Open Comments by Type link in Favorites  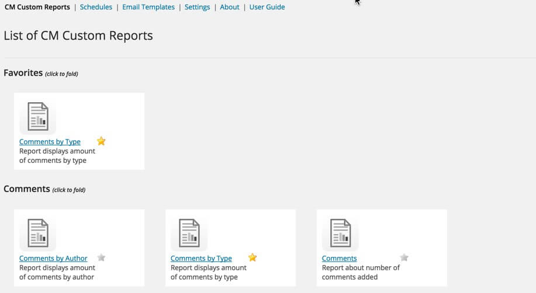[x=50, y=142]
